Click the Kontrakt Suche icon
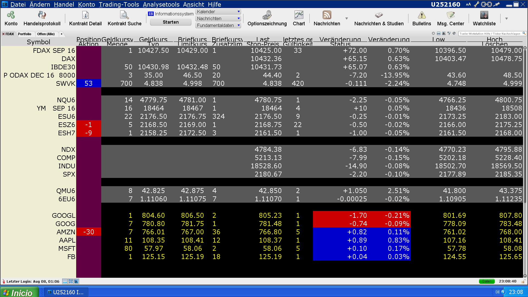 point(124,15)
